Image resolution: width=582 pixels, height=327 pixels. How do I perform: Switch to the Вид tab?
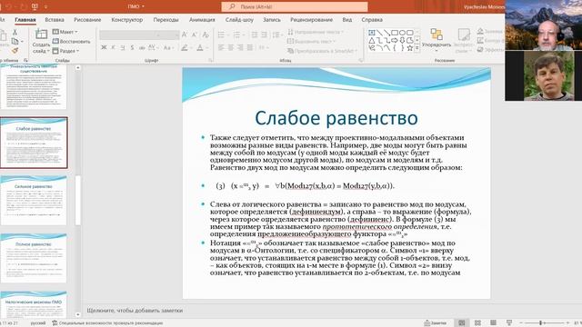pyautogui.click(x=347, y=20)
